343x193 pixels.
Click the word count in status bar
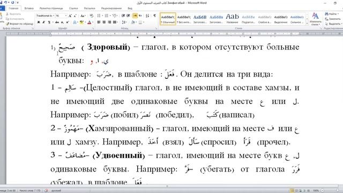point(30,191)
